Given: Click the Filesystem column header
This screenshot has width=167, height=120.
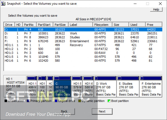Looking at the screenshot, I should tap(102, 25).
